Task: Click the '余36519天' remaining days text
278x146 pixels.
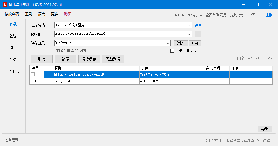Action: tap(247, 15)
